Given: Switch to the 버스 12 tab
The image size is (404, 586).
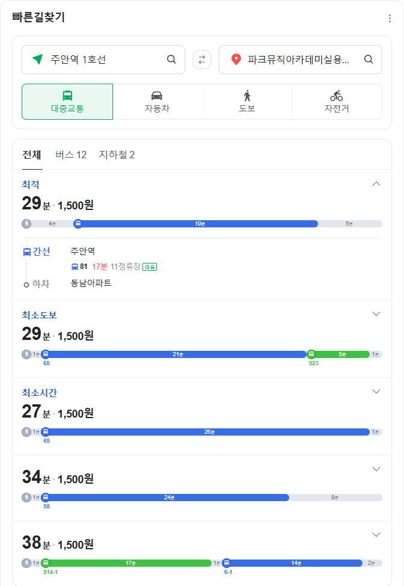Looking at the screenshot, I should coord(71,155).
